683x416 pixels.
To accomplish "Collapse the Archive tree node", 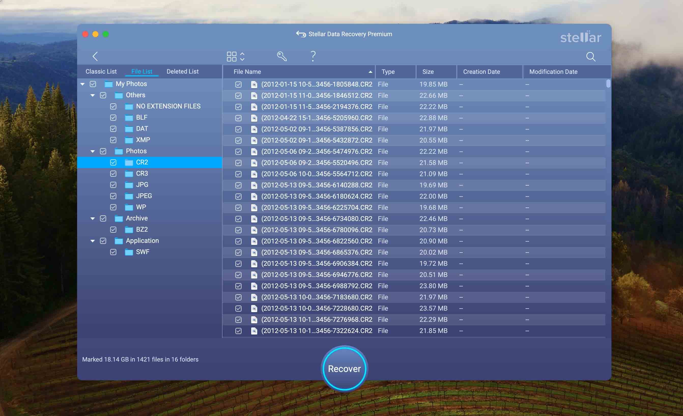I will [93, 219].
